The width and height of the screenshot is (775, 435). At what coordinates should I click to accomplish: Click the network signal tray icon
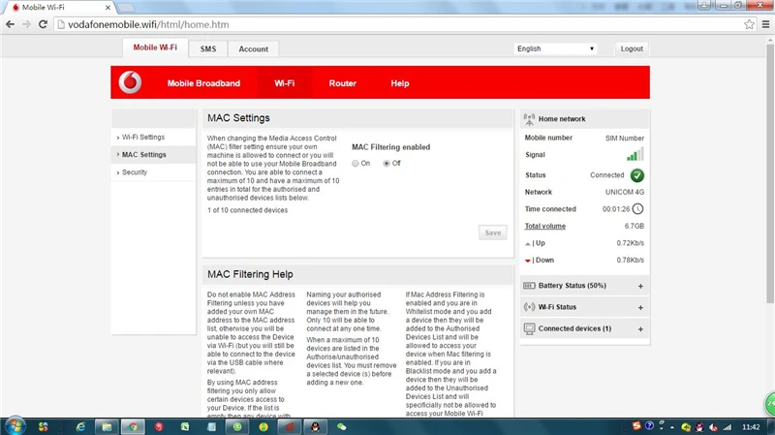tap(728, 427)
